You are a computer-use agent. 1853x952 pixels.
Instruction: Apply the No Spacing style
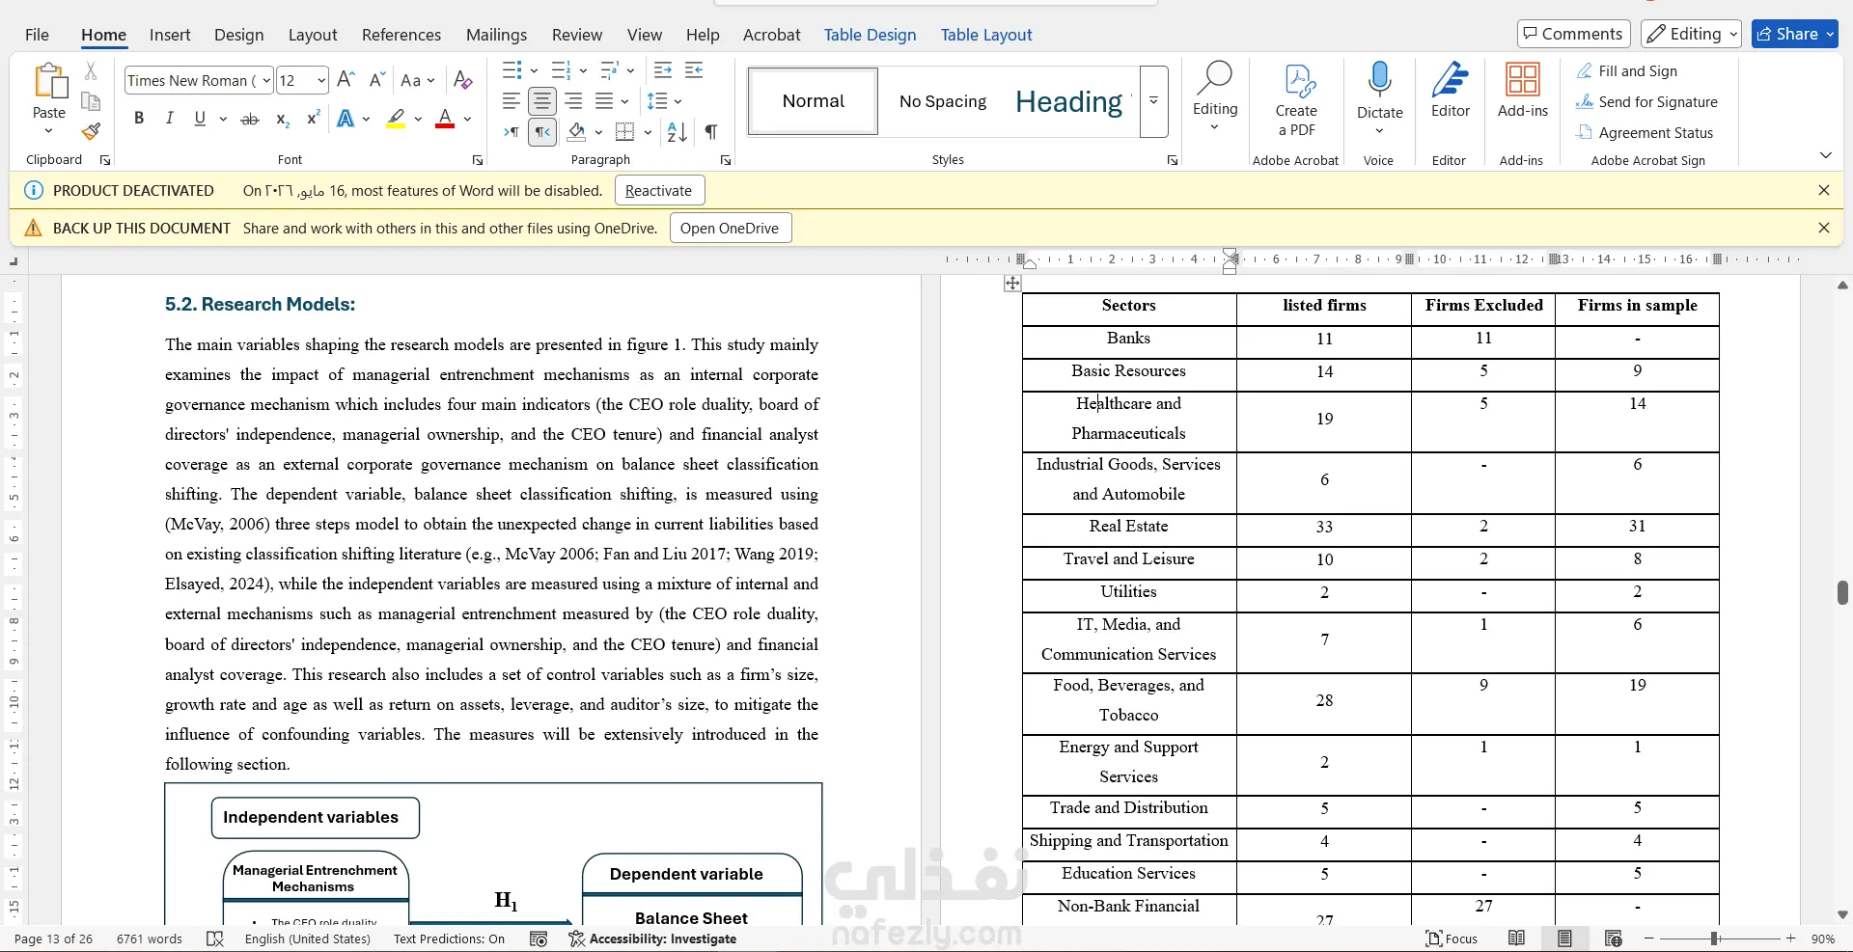coord(943,101)
